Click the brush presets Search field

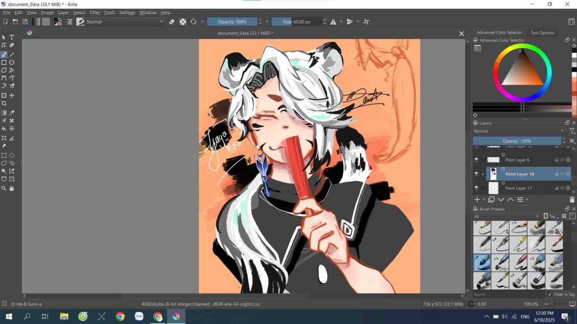coord(508,294)
